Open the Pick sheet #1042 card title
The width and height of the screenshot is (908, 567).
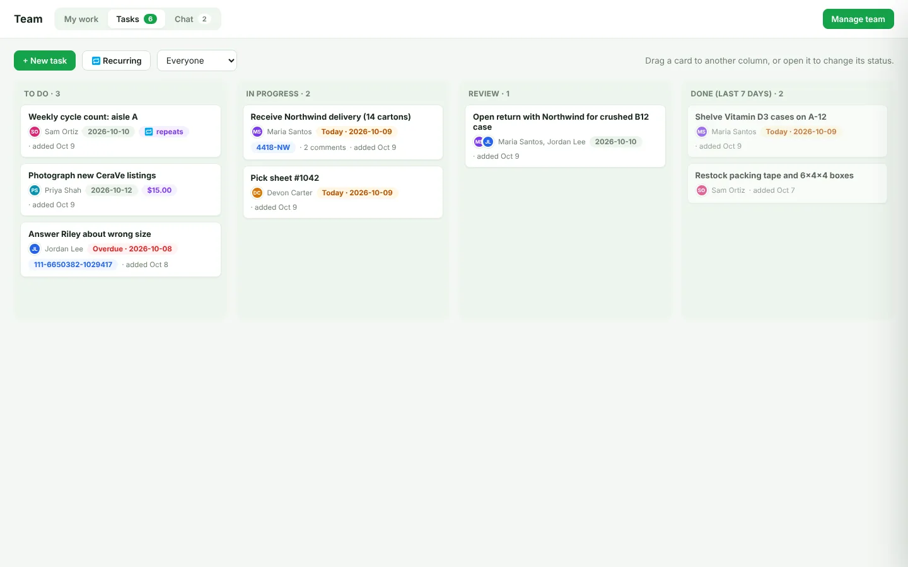click(x=285, y=178)
